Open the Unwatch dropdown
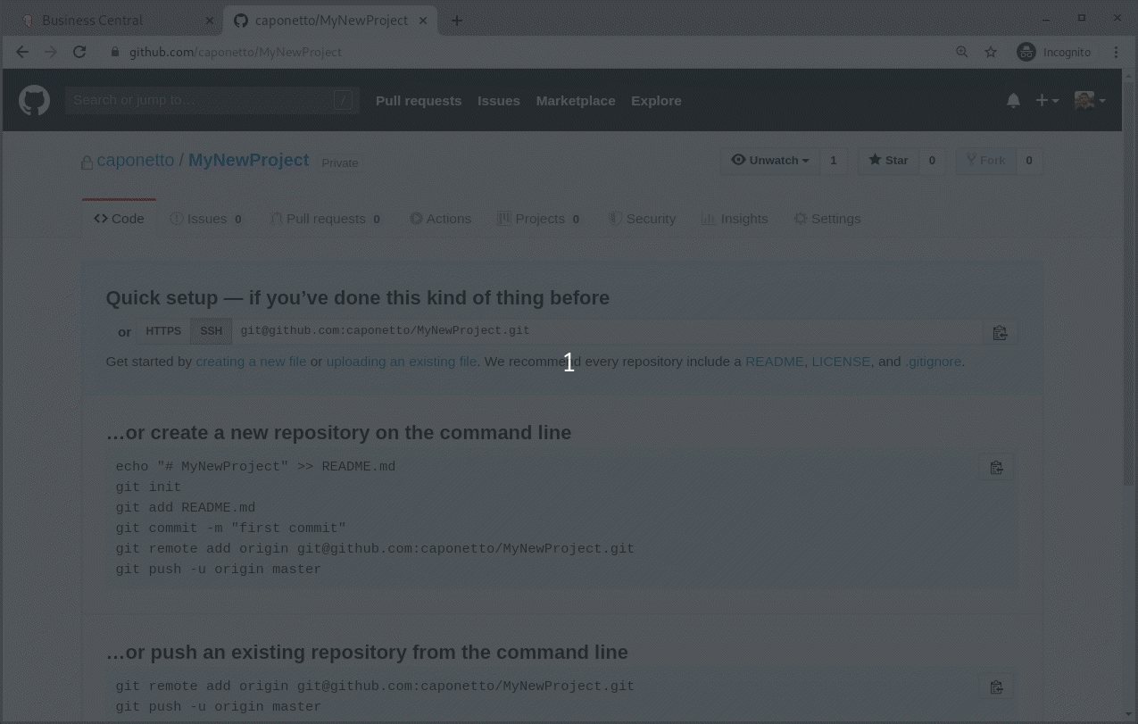1138x724 pixels. [770, 161]
